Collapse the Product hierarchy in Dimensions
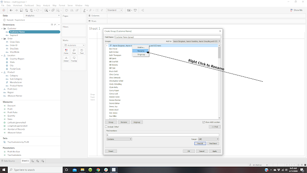307x173 pixels. pos(2,72)
